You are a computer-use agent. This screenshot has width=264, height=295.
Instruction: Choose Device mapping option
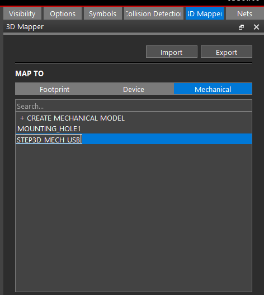click(134, 89)
